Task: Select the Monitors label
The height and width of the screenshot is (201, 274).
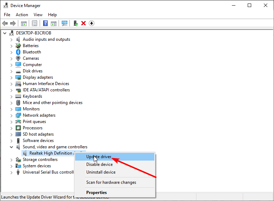Action: pos(31,109)
